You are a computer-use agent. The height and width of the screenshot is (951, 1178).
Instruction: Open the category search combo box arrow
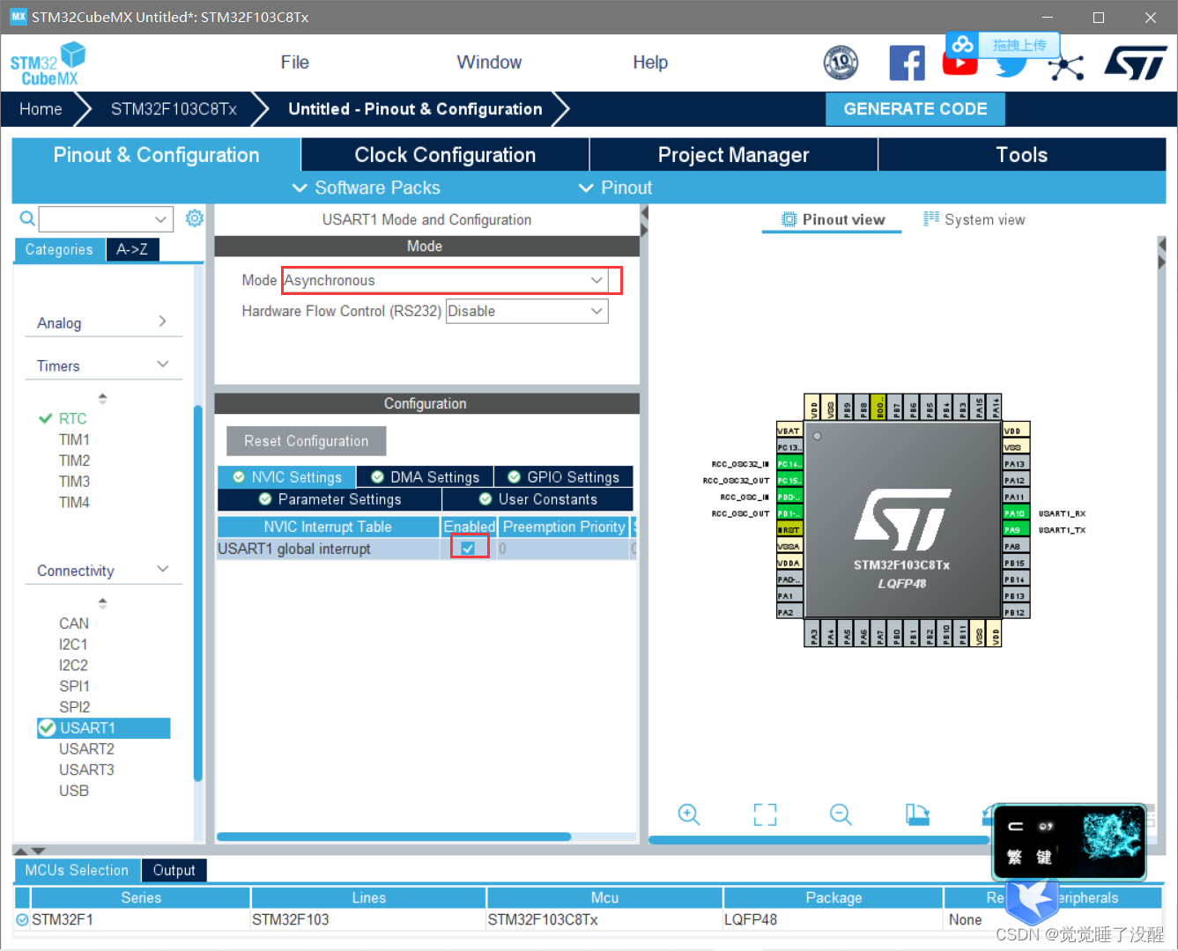160,218
